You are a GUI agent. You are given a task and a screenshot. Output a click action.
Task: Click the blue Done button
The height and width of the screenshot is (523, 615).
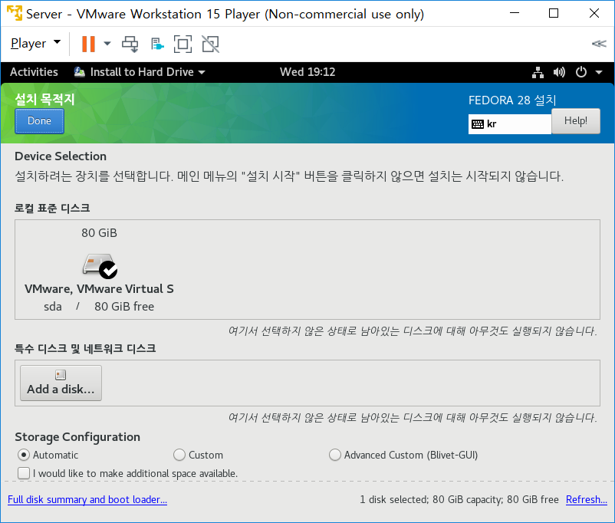click(39, 121)
